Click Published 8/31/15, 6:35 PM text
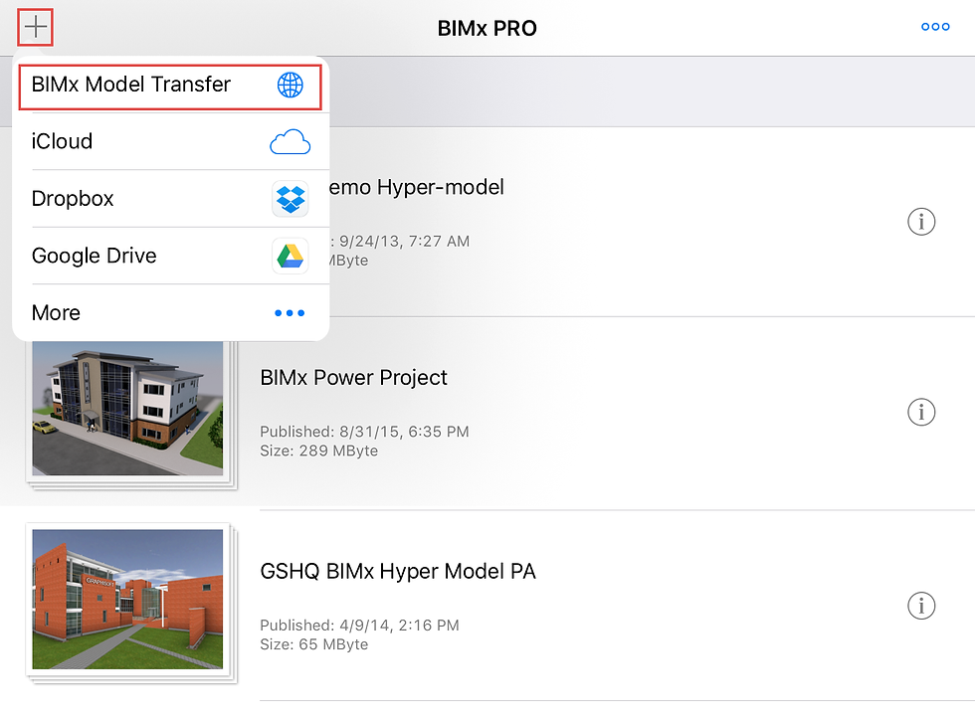The width and height of the screenshot is (975, 720). [364, 432]
